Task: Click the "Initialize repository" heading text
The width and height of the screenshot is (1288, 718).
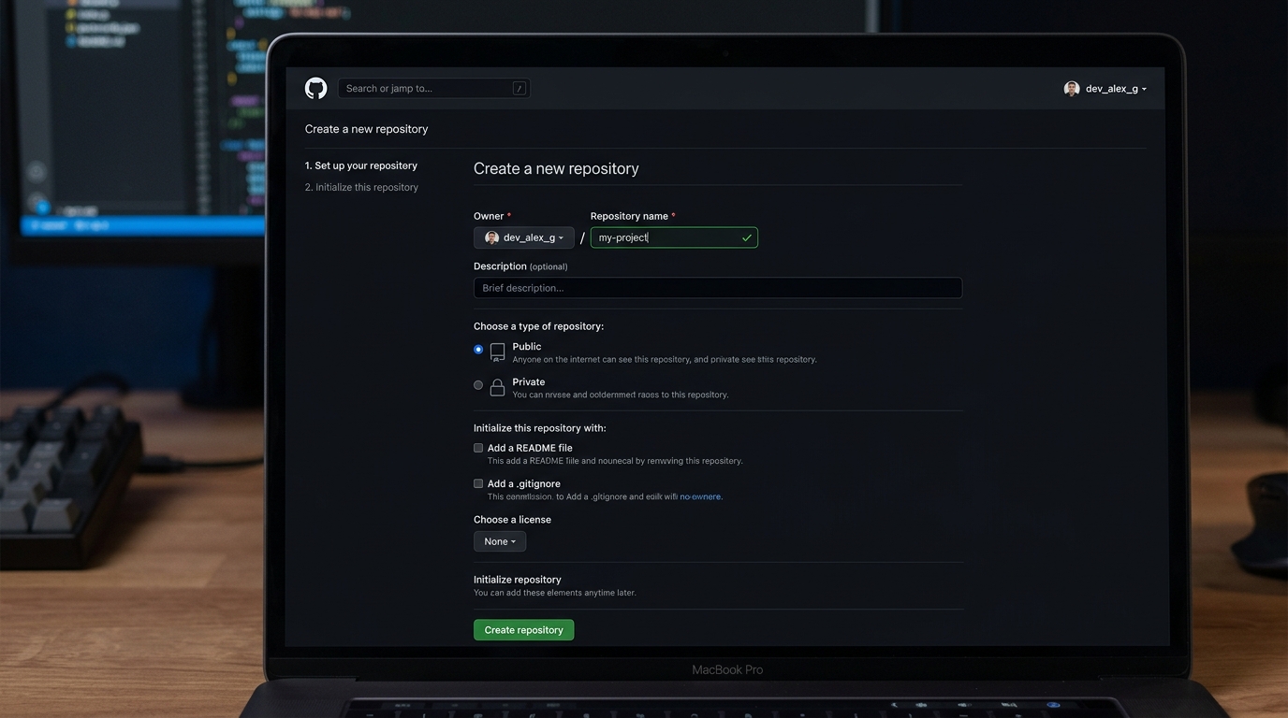Action: 518,580
